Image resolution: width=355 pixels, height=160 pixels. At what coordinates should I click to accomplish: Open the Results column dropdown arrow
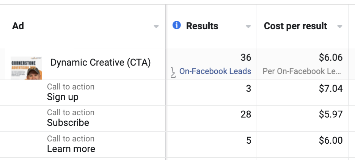[248, 27]
